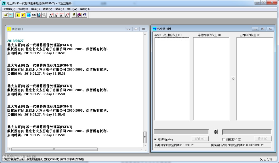Click the A with double arrow icon

pos(61,15)
